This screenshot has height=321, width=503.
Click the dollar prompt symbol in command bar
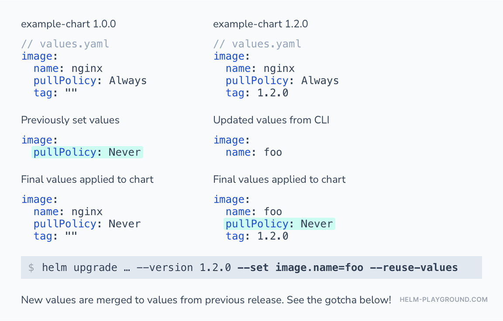coord(31,267)
